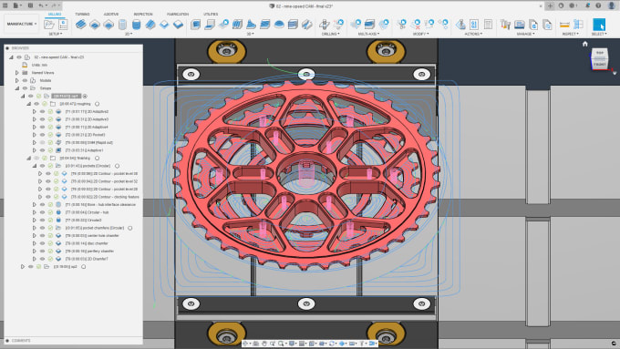Toggle eye icon for Named Views
This screenshot has height=349, width=620.
(25, 73)
